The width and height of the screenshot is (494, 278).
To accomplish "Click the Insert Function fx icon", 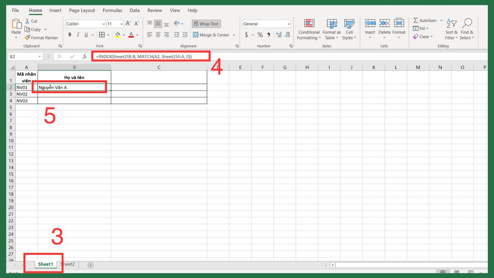I will [x=85, y=56].
